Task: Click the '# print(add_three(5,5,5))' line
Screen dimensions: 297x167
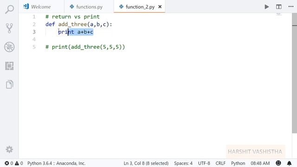Action: (x=85, y=47)
